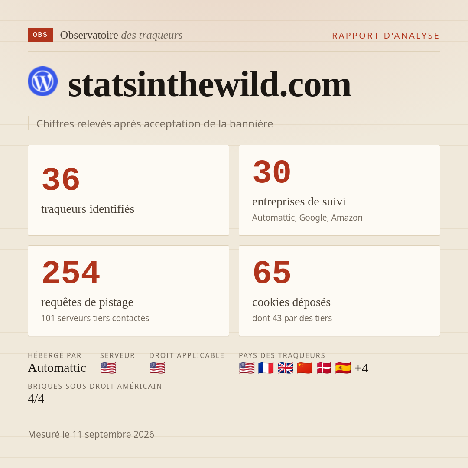This screenshot has width=468, height=468.
Task: Click 'dont 43 par des tiers' text
Action: (292, 318)
